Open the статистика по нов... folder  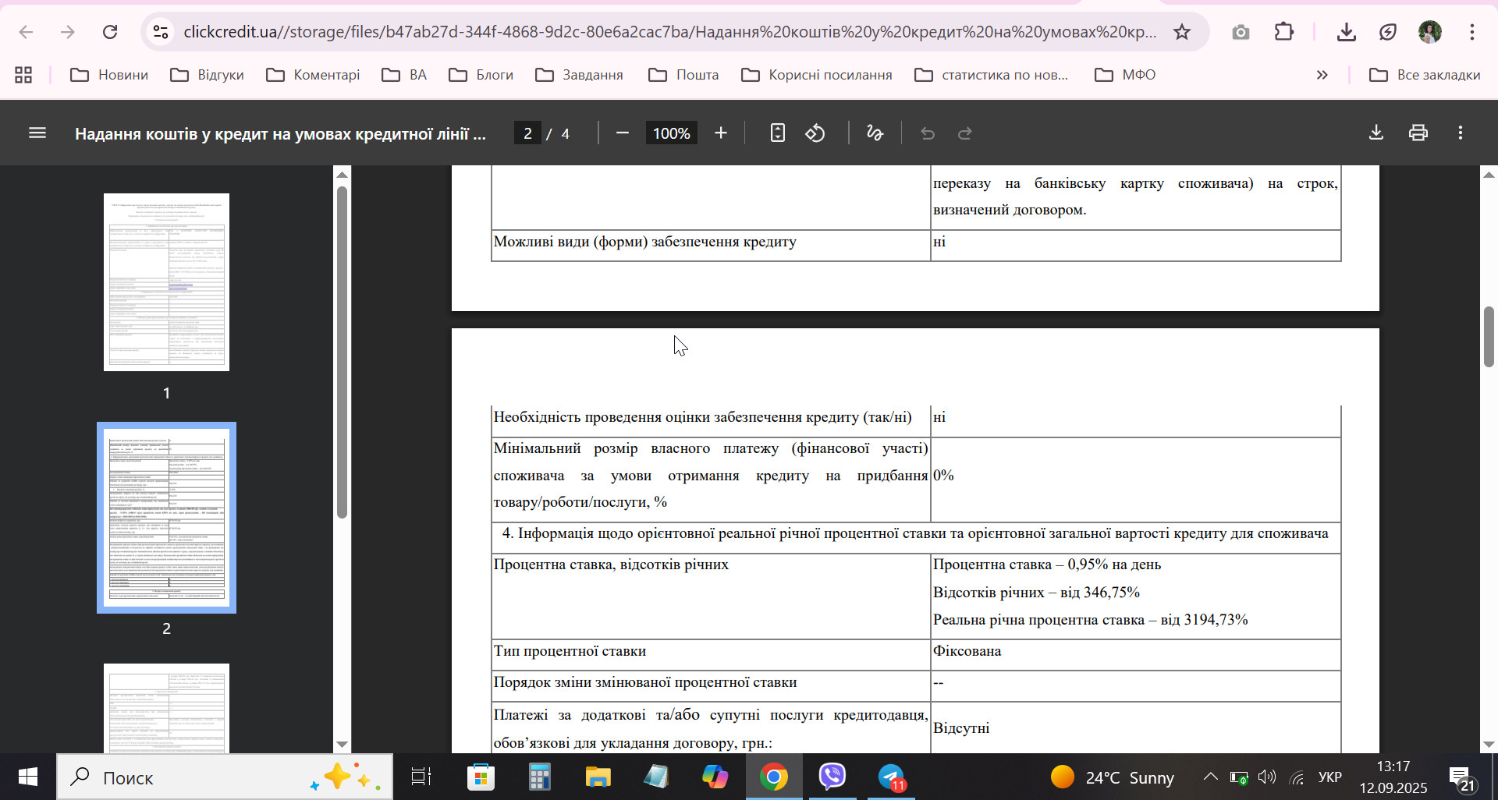tap(991, 75)
